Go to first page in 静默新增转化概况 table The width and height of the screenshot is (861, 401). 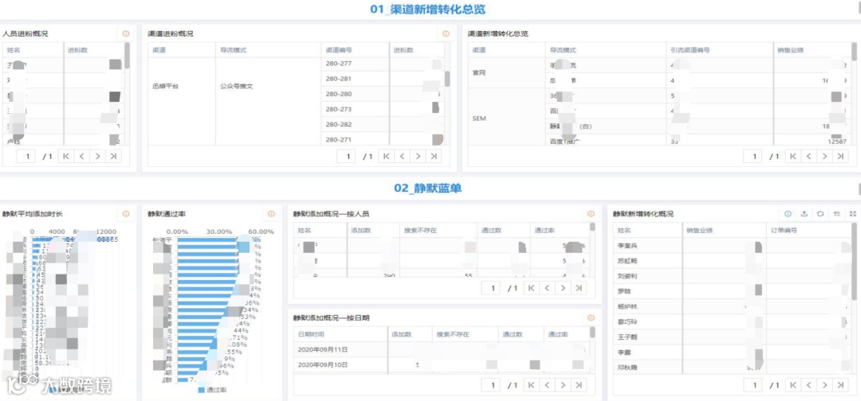pos(792,385)
